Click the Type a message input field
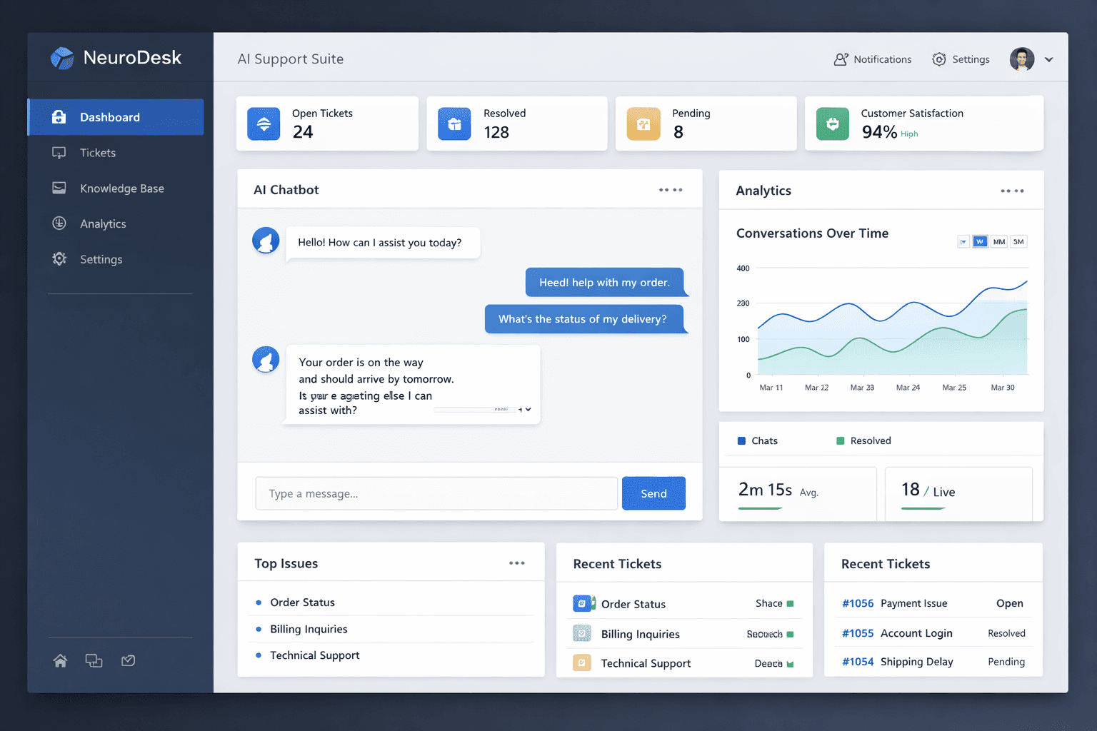The image size is (1097, 731). (x=436, y=493)
